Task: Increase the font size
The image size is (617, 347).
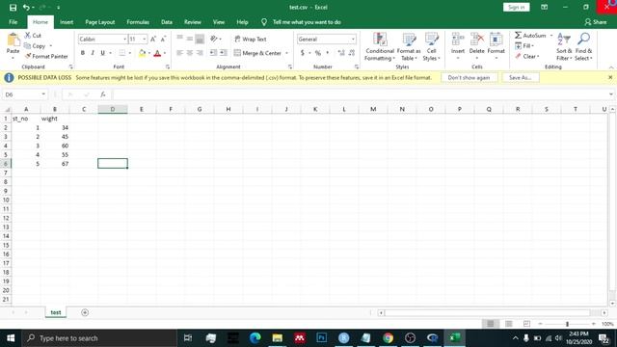Action: click(153, 39)
